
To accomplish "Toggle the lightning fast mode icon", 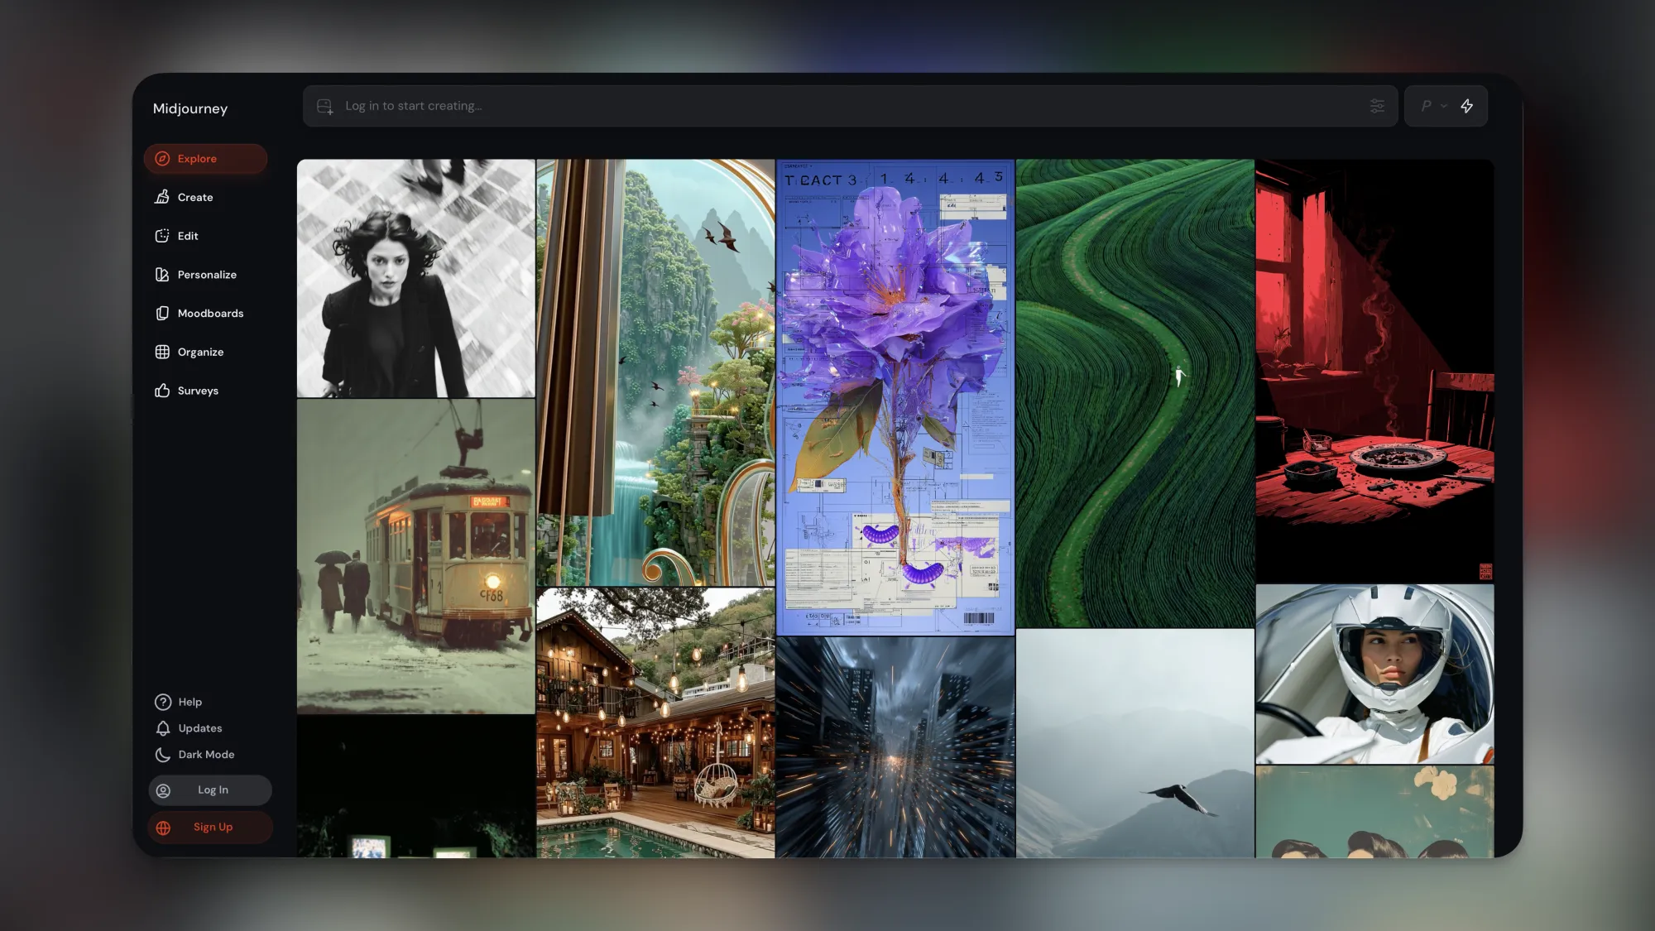I will coord(1466,106).
